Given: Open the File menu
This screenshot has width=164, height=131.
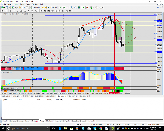Looking at the screenshot, I should coord(5,4).
